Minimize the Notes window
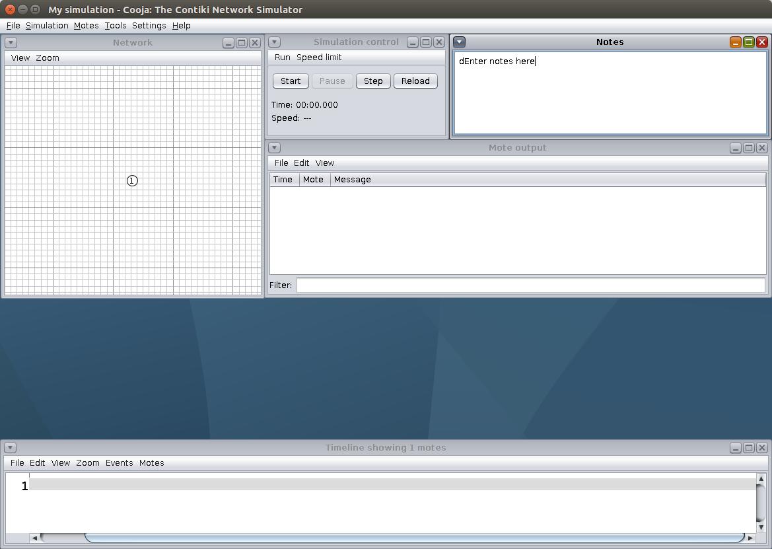Image resolution: width=772 pixels, height=549 pixels. (736, 42)
